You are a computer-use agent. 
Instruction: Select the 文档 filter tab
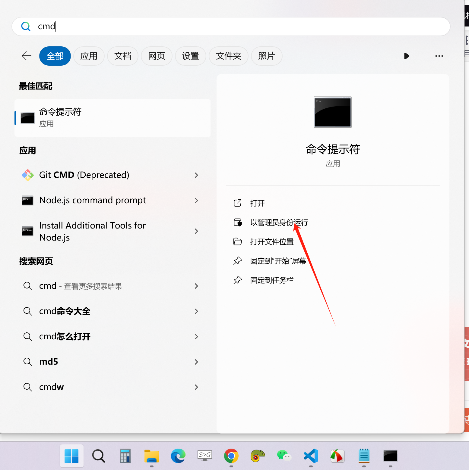[122, 56]
